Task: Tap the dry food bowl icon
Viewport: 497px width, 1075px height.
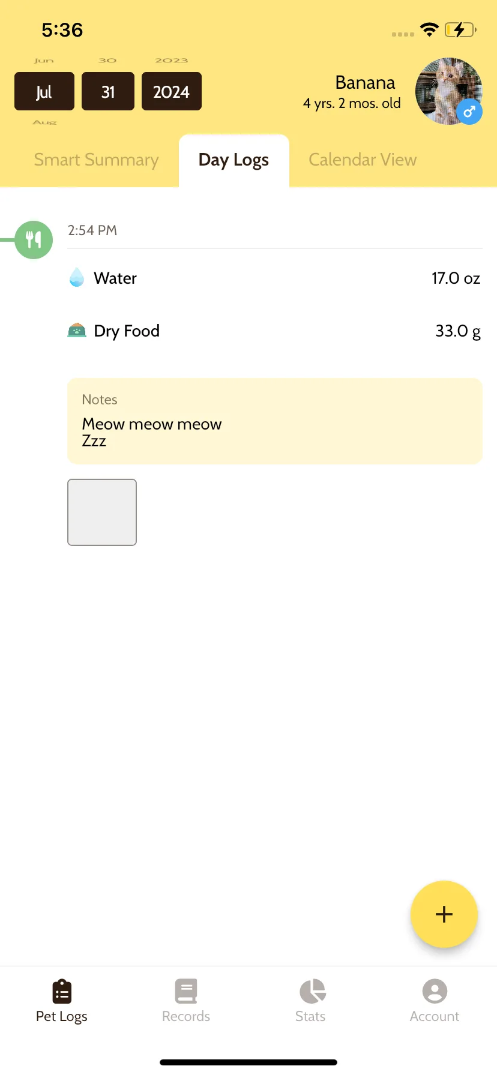Action: 77,331
